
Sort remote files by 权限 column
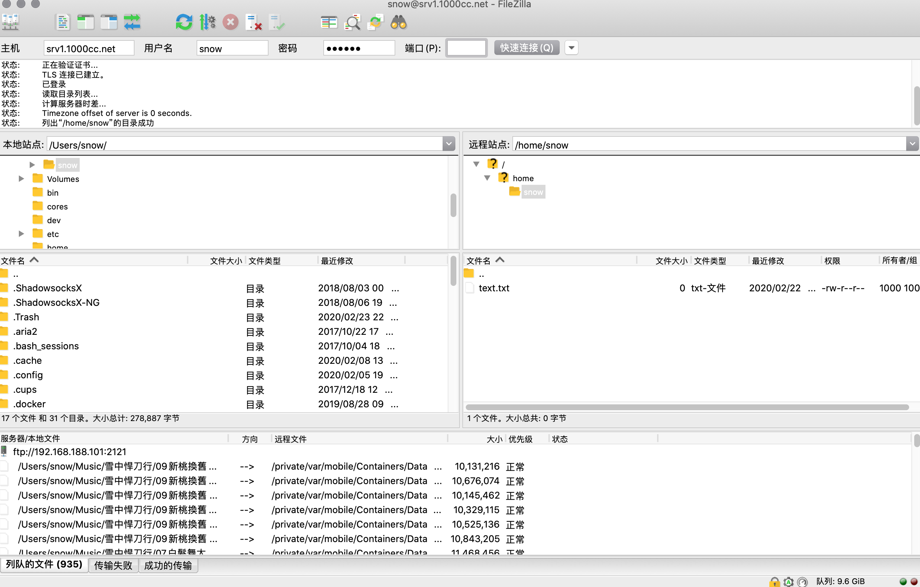pos(850,260)
